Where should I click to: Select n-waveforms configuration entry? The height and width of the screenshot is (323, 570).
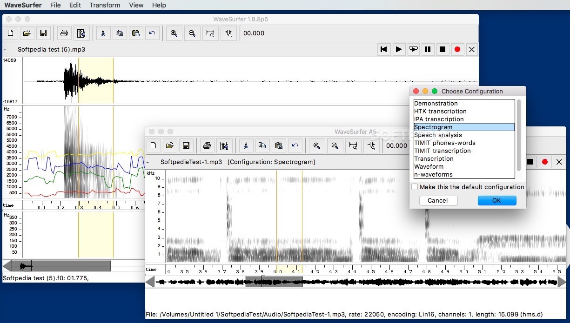point(464,175)
